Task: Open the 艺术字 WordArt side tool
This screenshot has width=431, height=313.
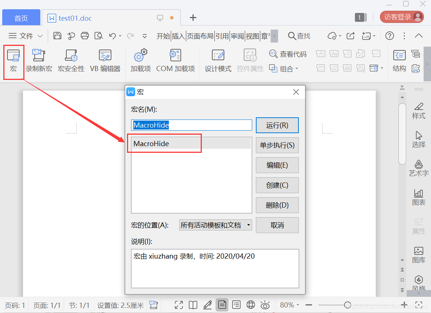Action: coord(419,168)
